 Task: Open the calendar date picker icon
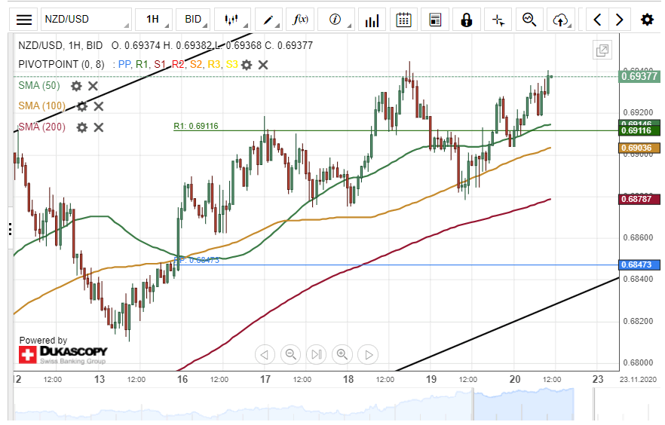[x=404, y=20]
